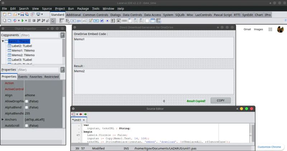Click the Save All toolbar icon
Viewport: 287px width, 151px height.
(x=27, y=14)
